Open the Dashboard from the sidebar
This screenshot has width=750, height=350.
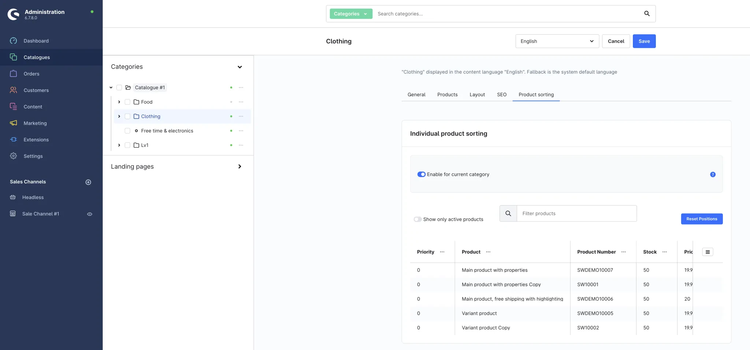(36, 41)
